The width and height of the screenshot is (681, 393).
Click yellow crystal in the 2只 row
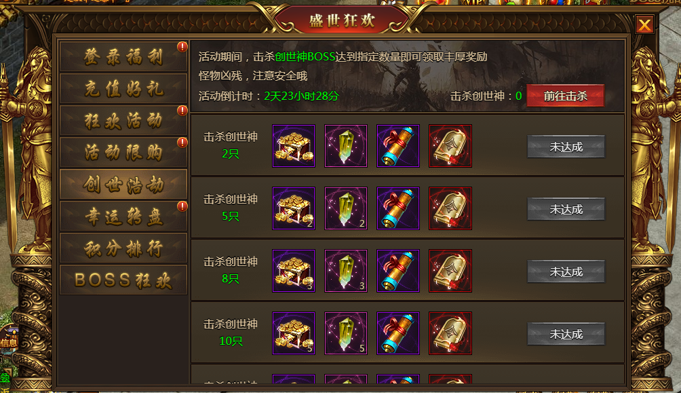click(346, 146)
